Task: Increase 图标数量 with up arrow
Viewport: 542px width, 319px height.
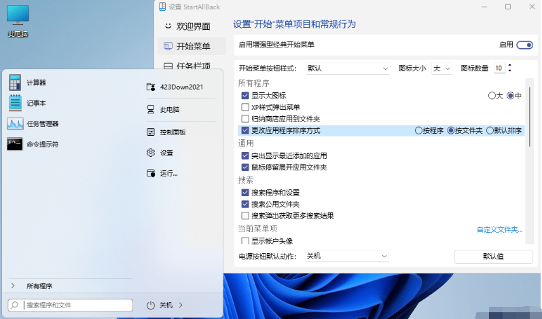Action: [x=509, y=66]
